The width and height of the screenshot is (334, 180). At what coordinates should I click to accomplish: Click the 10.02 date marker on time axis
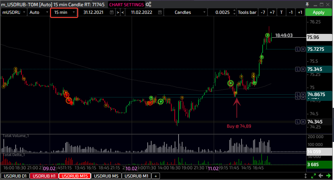[131, 169]
